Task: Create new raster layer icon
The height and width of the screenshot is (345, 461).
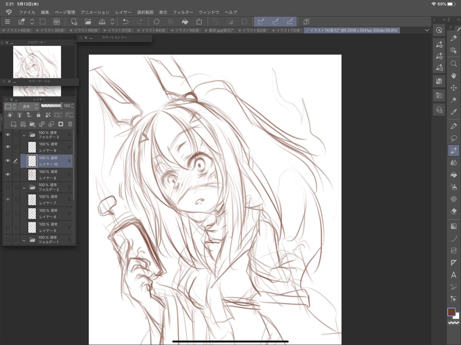Action: click(x=13, y=124)
